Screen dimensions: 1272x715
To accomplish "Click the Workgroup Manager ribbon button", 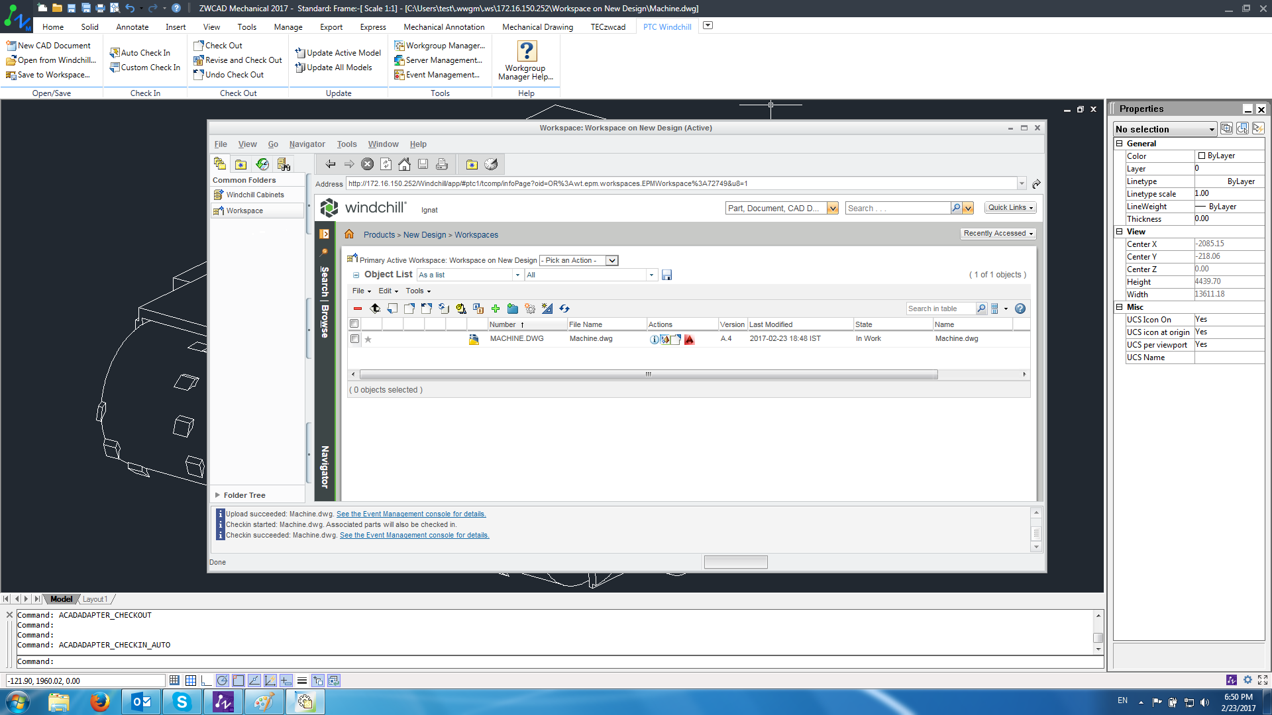I will (x=439, y=46).
